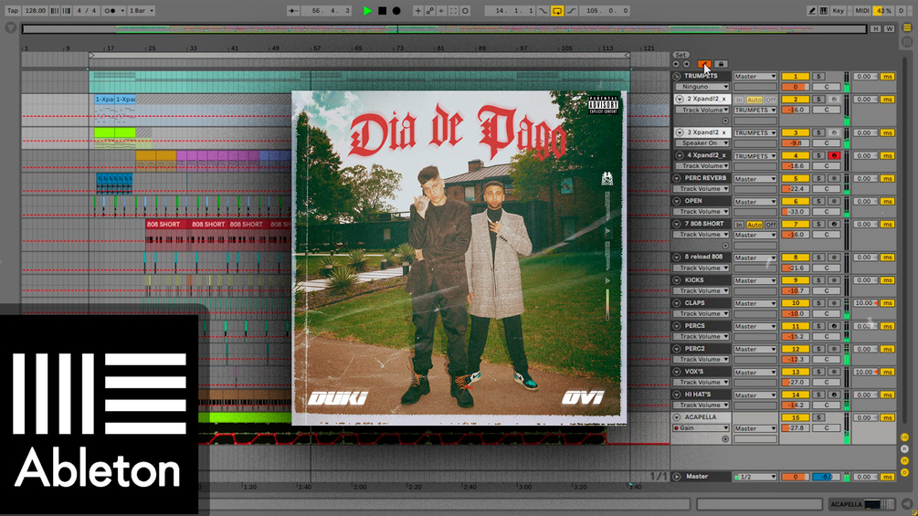Viewport: 918px width, 516px height.
Task: Open browser with triangle icon at left
Action: click(11, 27)
